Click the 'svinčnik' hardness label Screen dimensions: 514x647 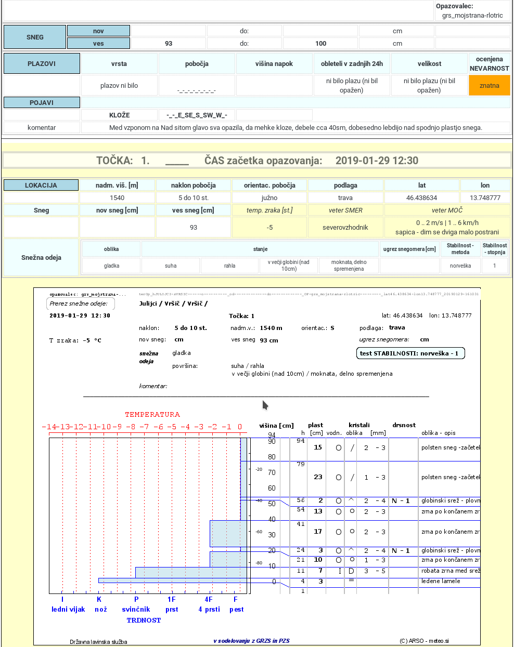point(136,609)
